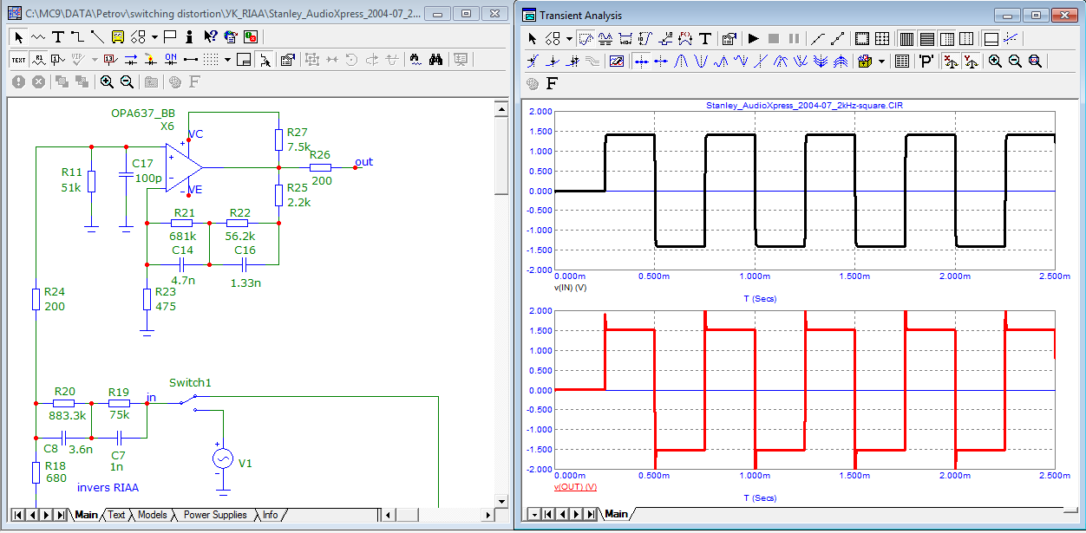Viewport: 1086px width, 533px height.
Task: Click the binoculars Find icon
Action: click(x=436, y=59)
